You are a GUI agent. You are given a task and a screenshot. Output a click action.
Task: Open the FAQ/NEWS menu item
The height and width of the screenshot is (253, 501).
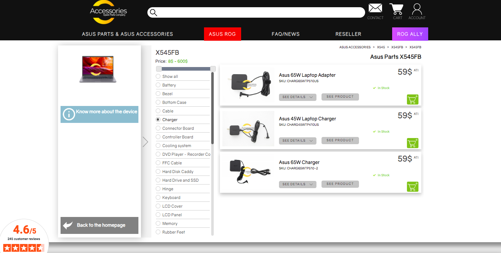[285, 34]
